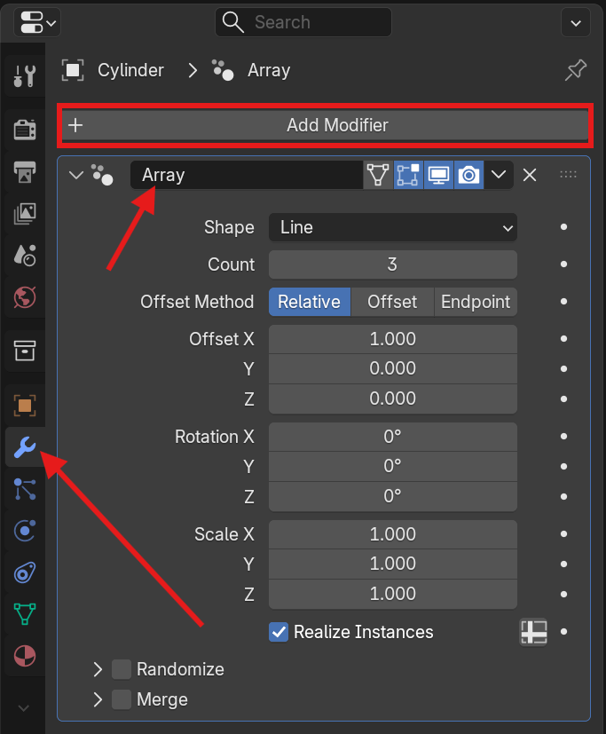
Task: Select Relative offset method
Action: point(310,302)
